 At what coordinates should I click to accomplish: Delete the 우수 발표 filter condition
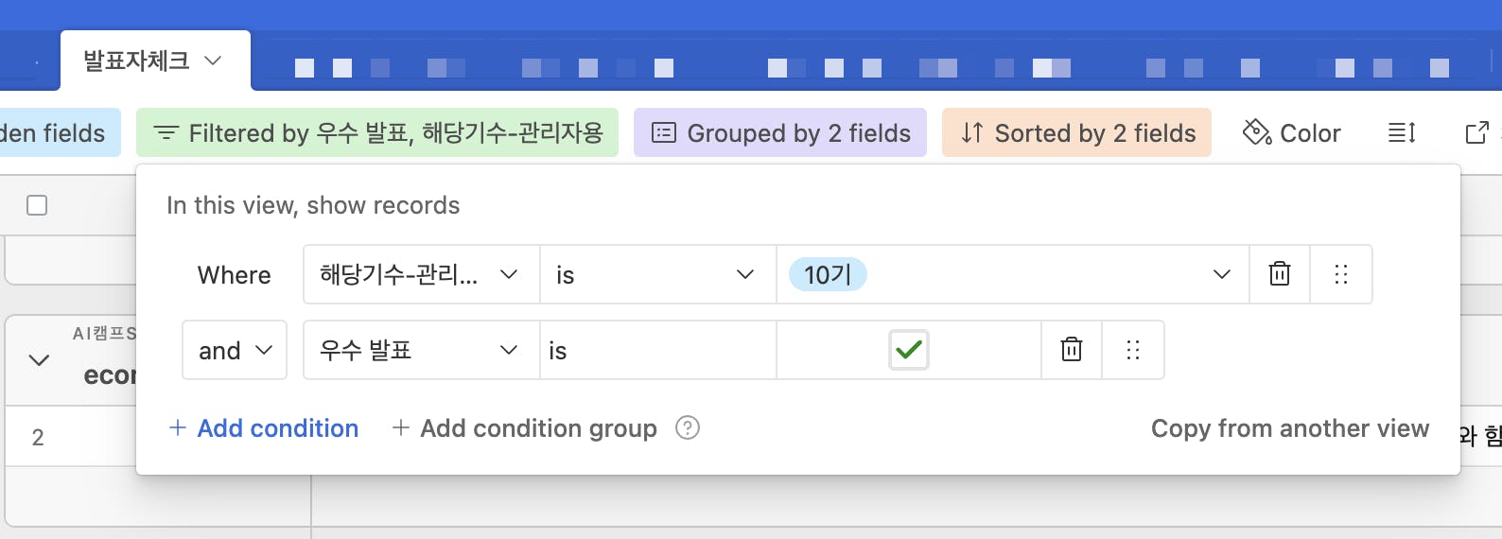tap(1072, 350)
